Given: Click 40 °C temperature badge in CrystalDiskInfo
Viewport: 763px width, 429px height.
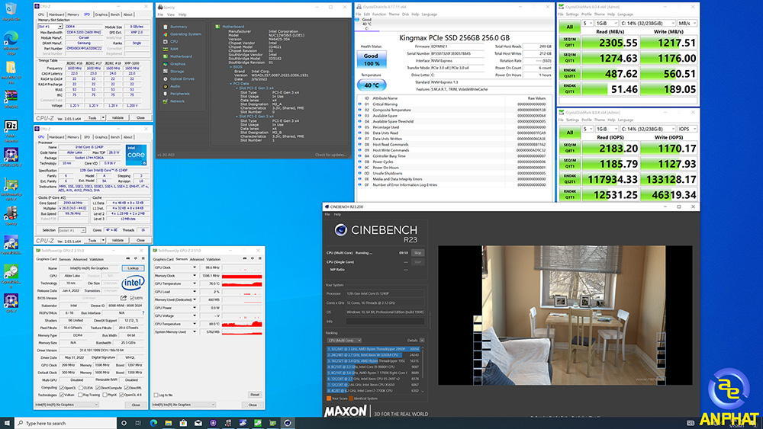Looking at the screenshot, I should coord(372,85).
